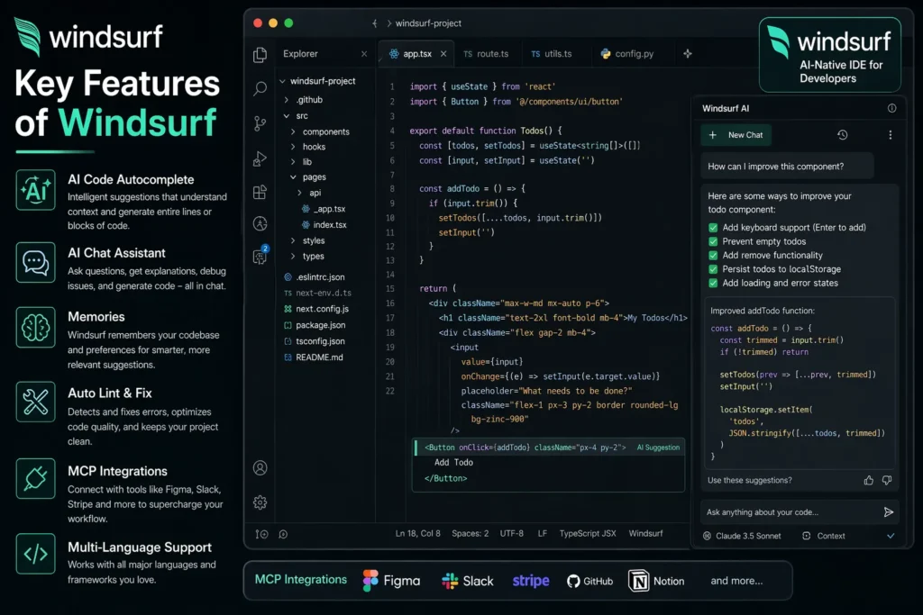Close the app.tsx tab
Screen dimensions: 923x615
click(x=443, y=53)
